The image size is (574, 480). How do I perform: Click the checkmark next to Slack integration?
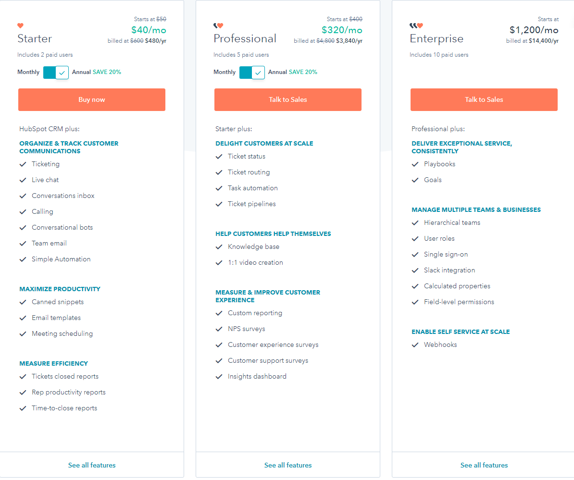pos(415,270)
